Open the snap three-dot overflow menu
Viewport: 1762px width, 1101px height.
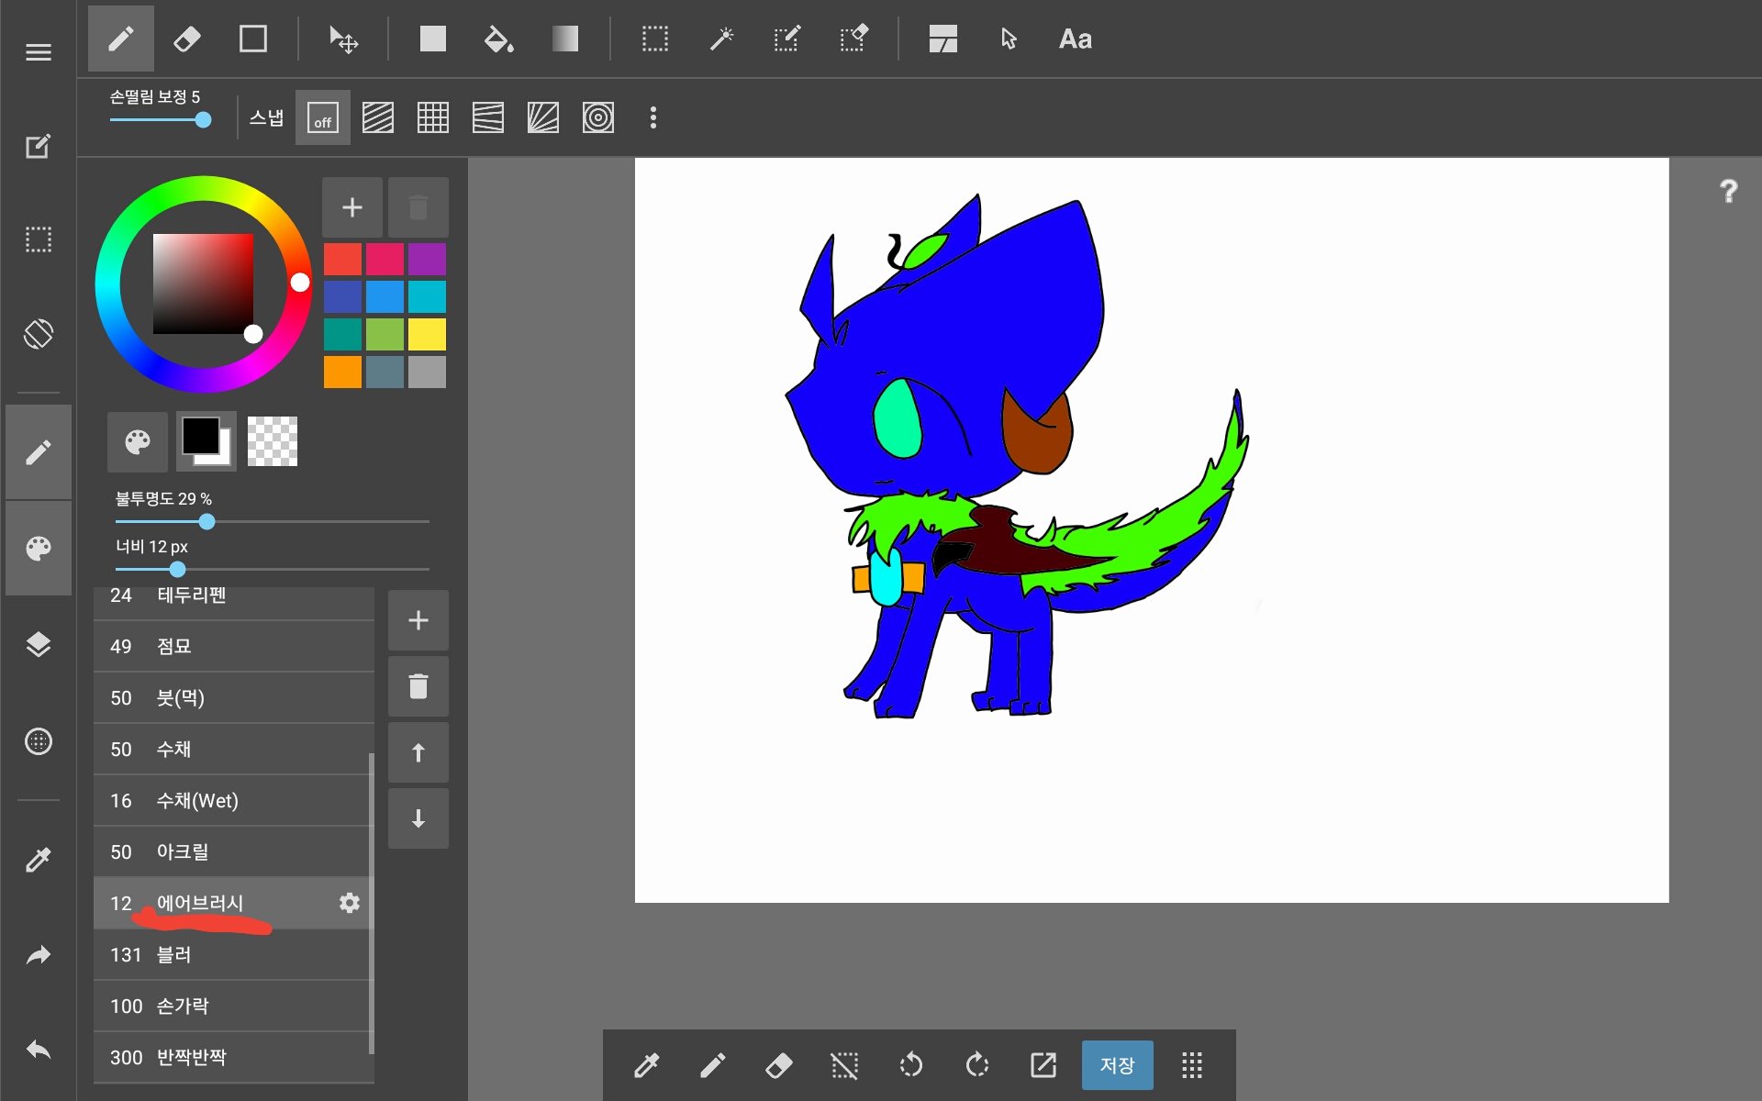click(x=652, y=117)
